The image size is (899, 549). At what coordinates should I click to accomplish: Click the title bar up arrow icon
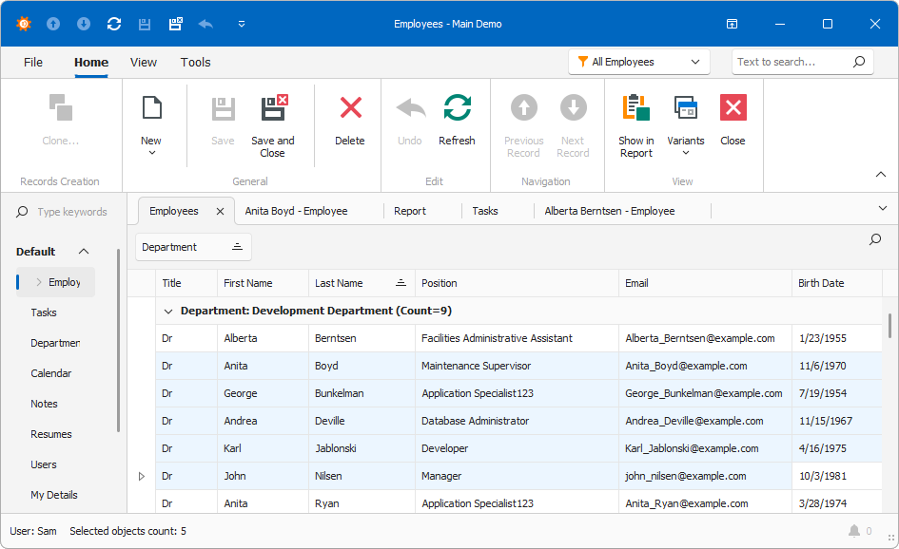(x=53, y=24)
